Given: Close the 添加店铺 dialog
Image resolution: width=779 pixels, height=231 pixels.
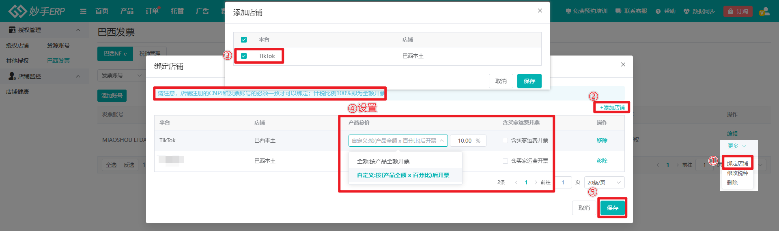Looking at the screenshot, I should tap(540, 11).
